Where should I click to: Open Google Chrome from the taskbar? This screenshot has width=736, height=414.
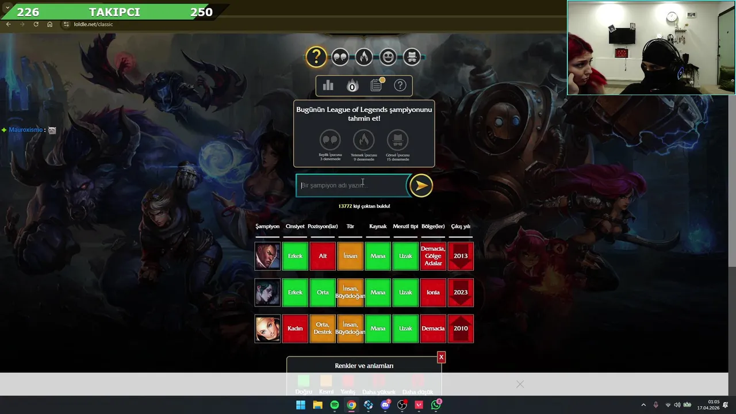click(351, 405)
